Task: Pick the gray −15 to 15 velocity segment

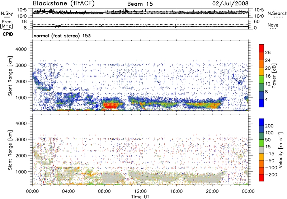Action: (x=262, y=150)
